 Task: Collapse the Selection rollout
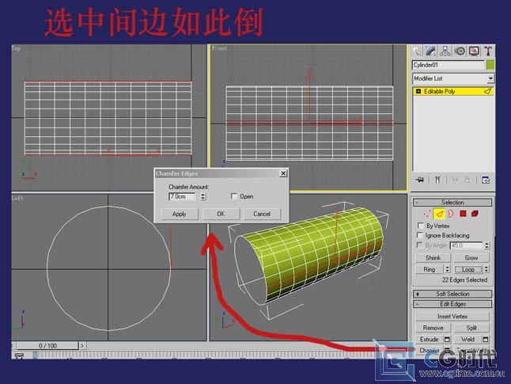(x=452, y=202)
